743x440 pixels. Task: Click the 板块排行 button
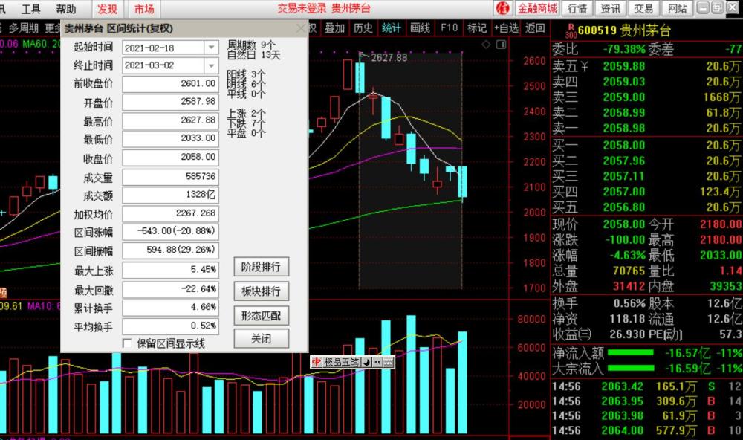pyautogui.click(x=261, y=291)
